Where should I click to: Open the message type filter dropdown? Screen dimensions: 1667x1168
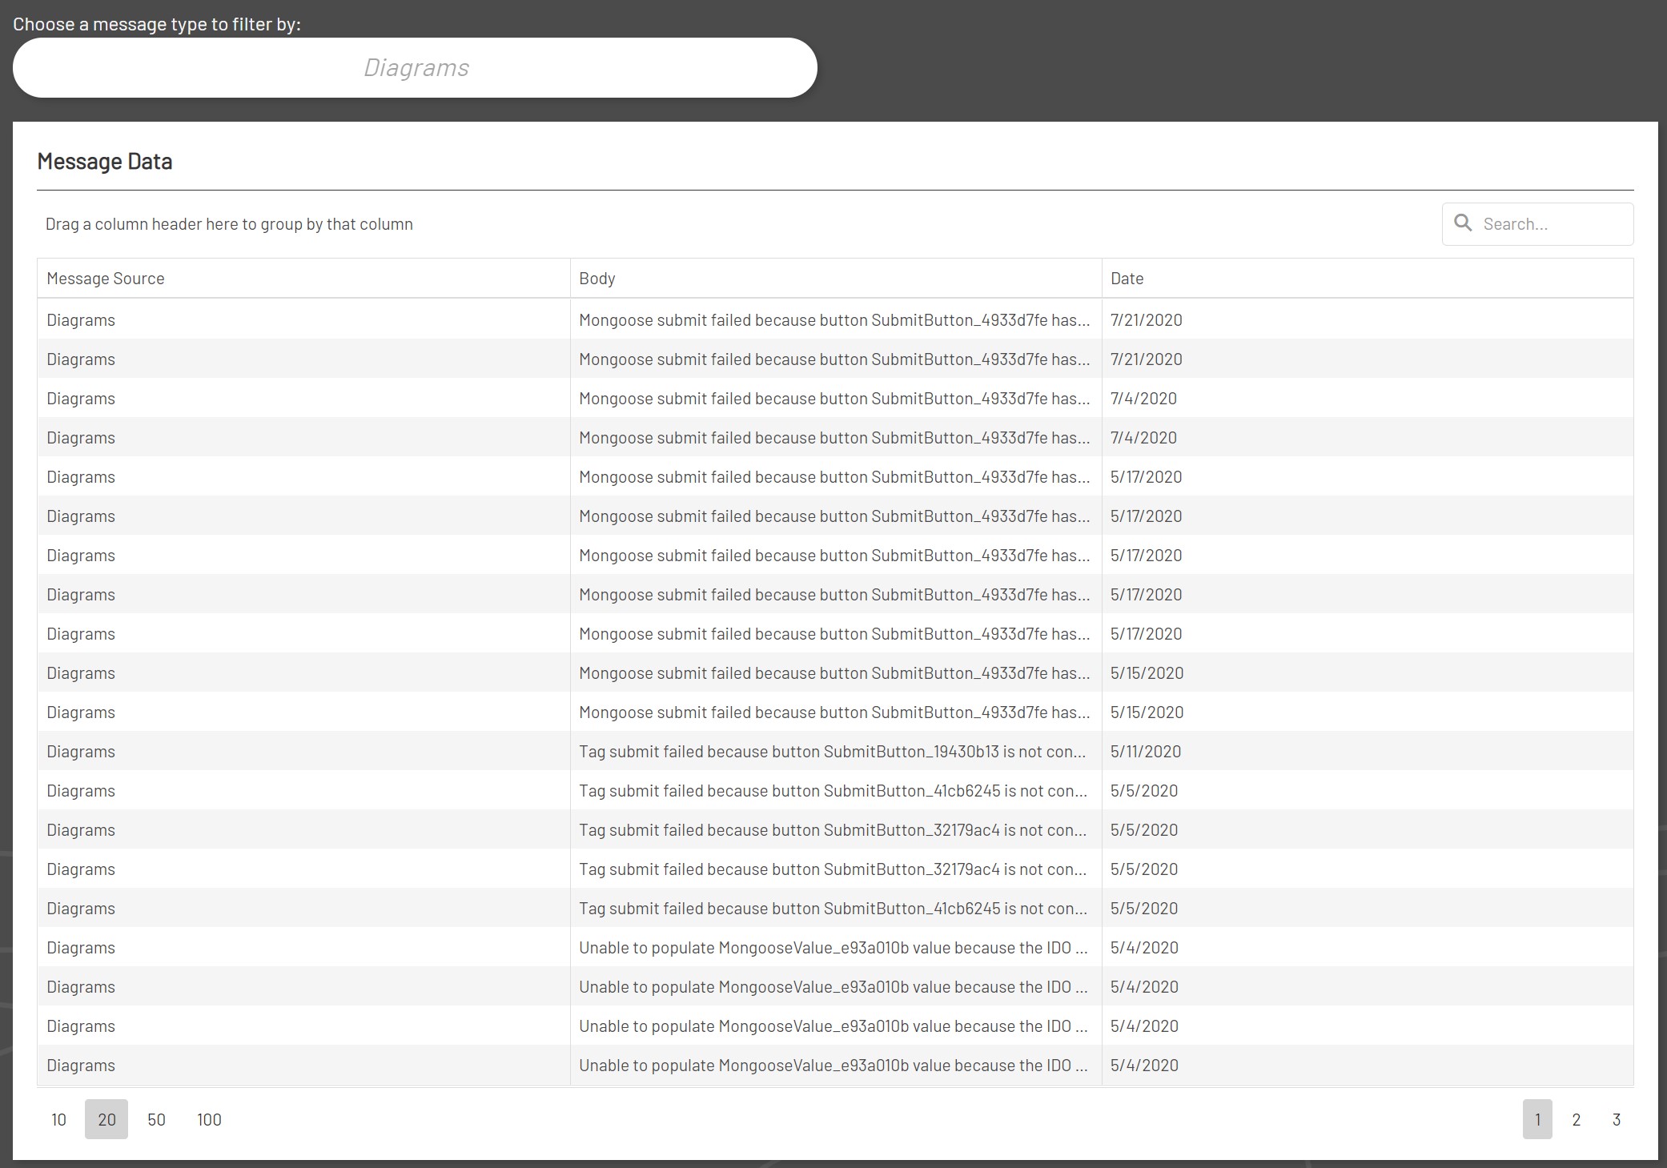point(415,67)
